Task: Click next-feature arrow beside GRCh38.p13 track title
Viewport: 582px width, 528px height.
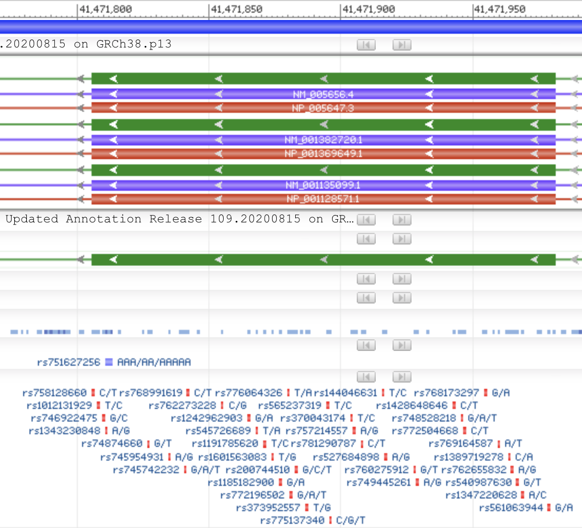Action: (x=402, y=45)
